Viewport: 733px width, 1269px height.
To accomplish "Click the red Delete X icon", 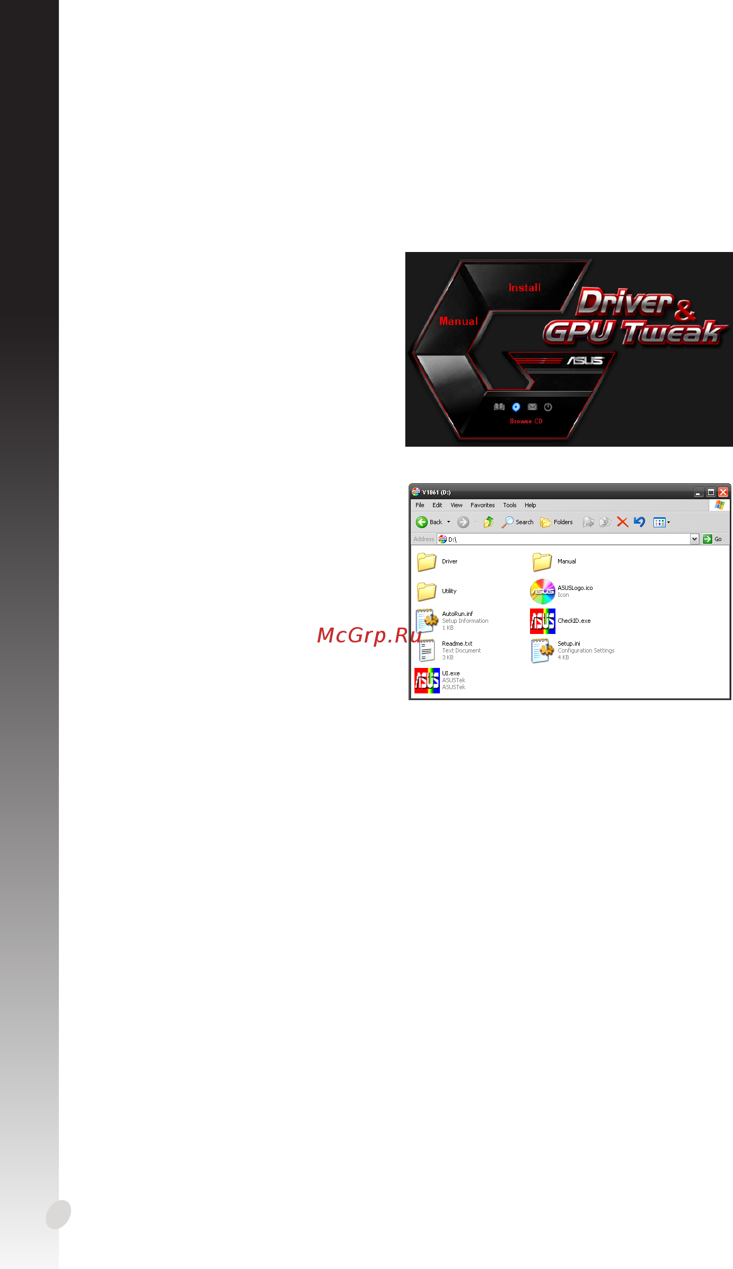I will tap(623, 522).
